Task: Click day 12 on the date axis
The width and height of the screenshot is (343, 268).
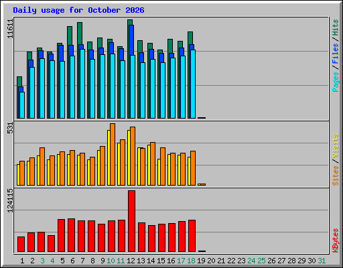Action: tap(131, 261)
